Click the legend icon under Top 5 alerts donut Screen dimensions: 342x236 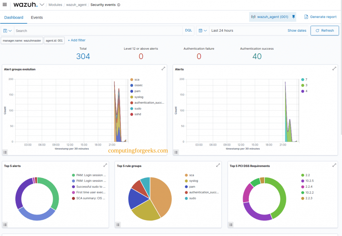pos(5,225)
